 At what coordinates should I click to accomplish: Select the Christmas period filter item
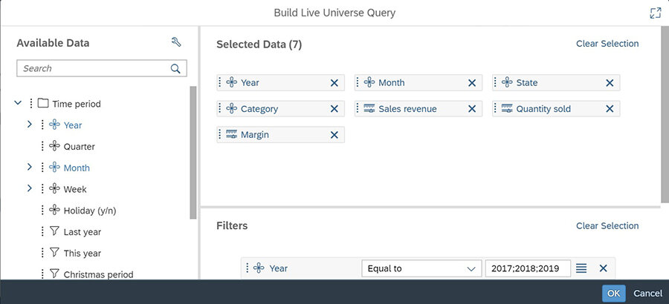coord(99,274)
